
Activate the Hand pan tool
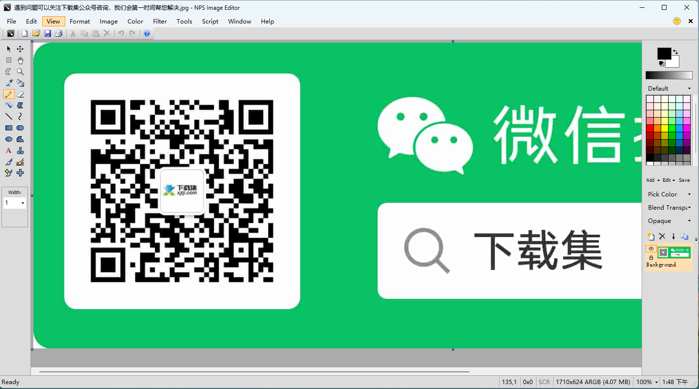[x=20, y=60]
